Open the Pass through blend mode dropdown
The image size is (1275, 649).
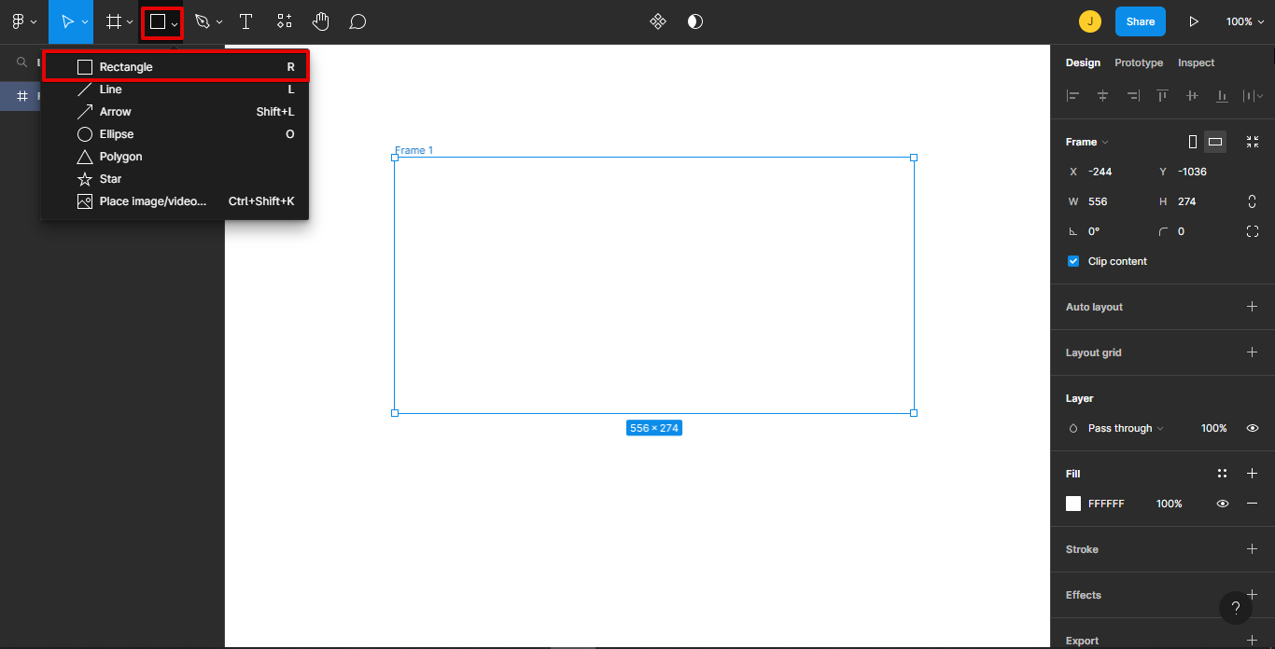click(1126, 428)
